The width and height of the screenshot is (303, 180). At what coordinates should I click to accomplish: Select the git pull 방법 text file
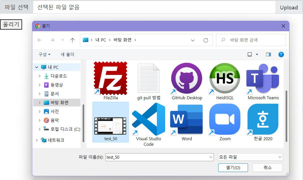[x=149, y=78]
